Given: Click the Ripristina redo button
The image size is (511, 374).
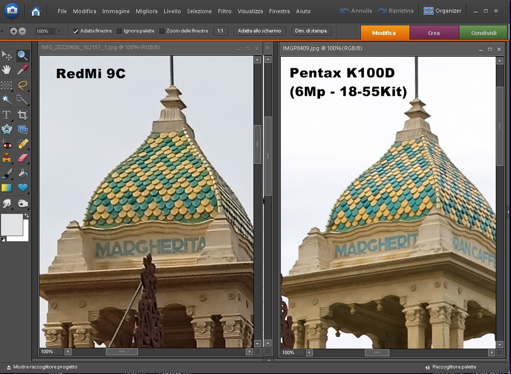Looking at the screenshot, I should (395, 11).
